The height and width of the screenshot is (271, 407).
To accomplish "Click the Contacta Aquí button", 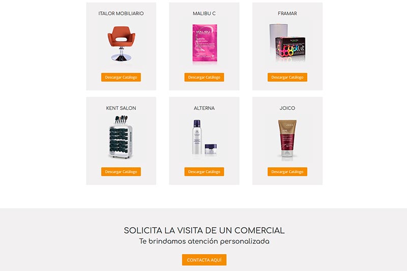I will point(205,260).
